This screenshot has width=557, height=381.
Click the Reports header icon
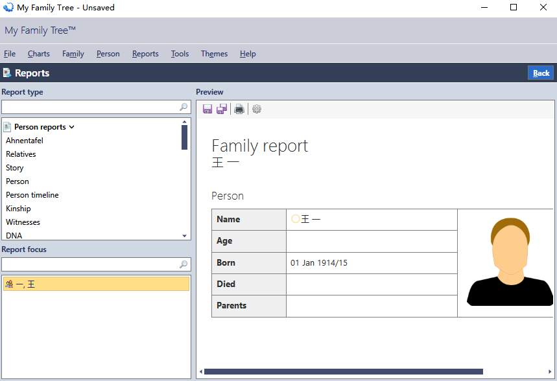[x=7, y=73]
